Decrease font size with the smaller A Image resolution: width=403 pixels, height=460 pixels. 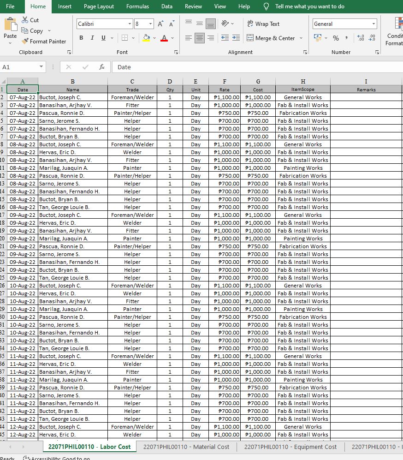point(172,24)
